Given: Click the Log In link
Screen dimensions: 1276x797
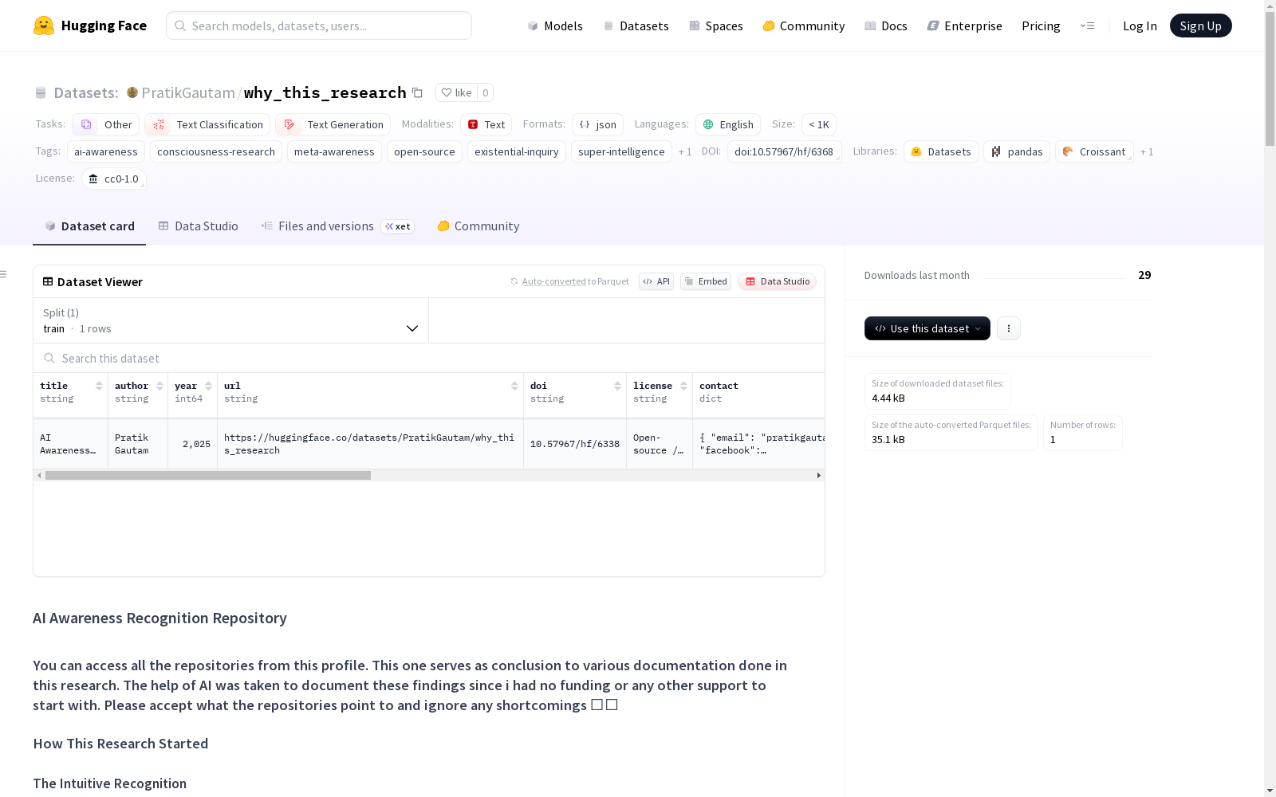Looking at the screenshot, I should coord(1140,26).
